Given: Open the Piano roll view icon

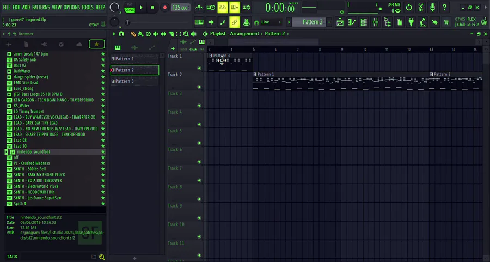Looking at the screenshot, I should point(352,22).
